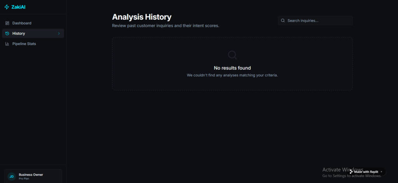Click the ZakiAI brand name text
398x183 pixels.
point(18,7)
